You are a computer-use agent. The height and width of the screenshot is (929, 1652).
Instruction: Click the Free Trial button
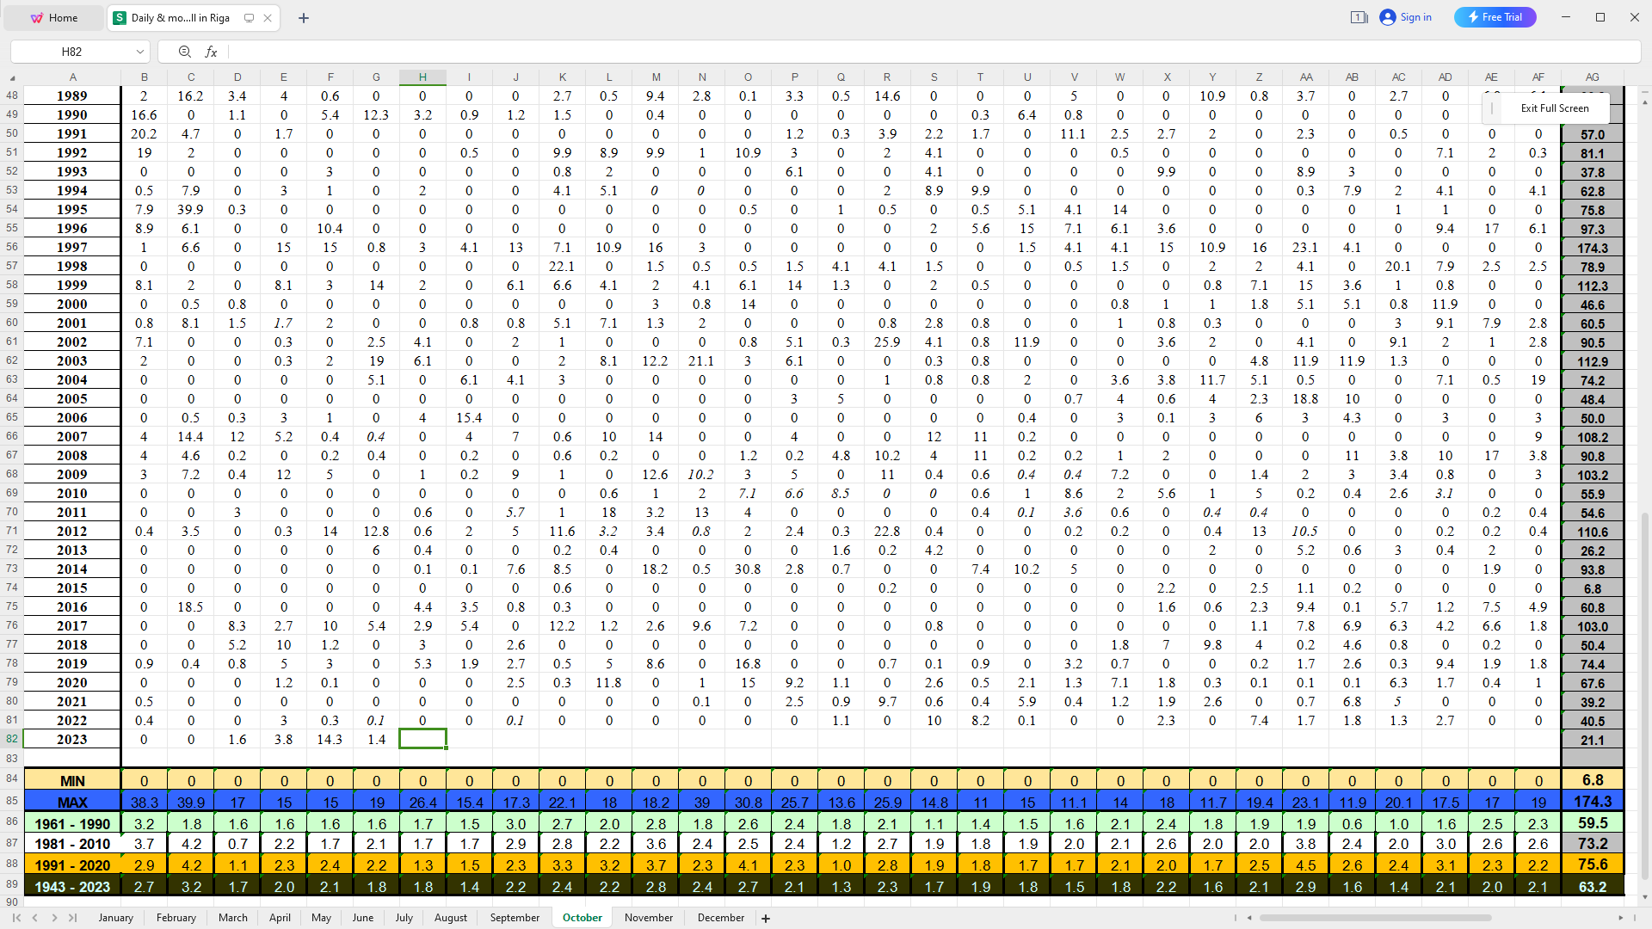[x=1495, y=17]
